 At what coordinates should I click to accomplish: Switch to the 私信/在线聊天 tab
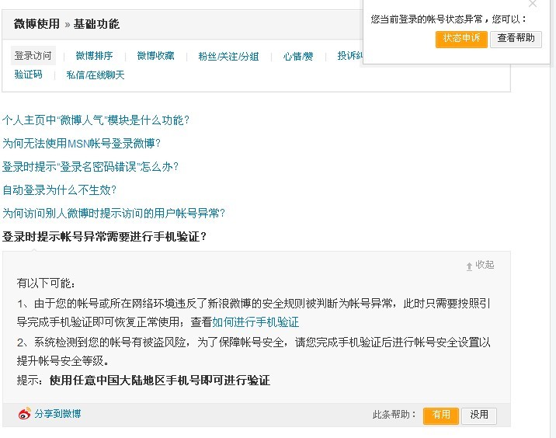pos(96,75)
